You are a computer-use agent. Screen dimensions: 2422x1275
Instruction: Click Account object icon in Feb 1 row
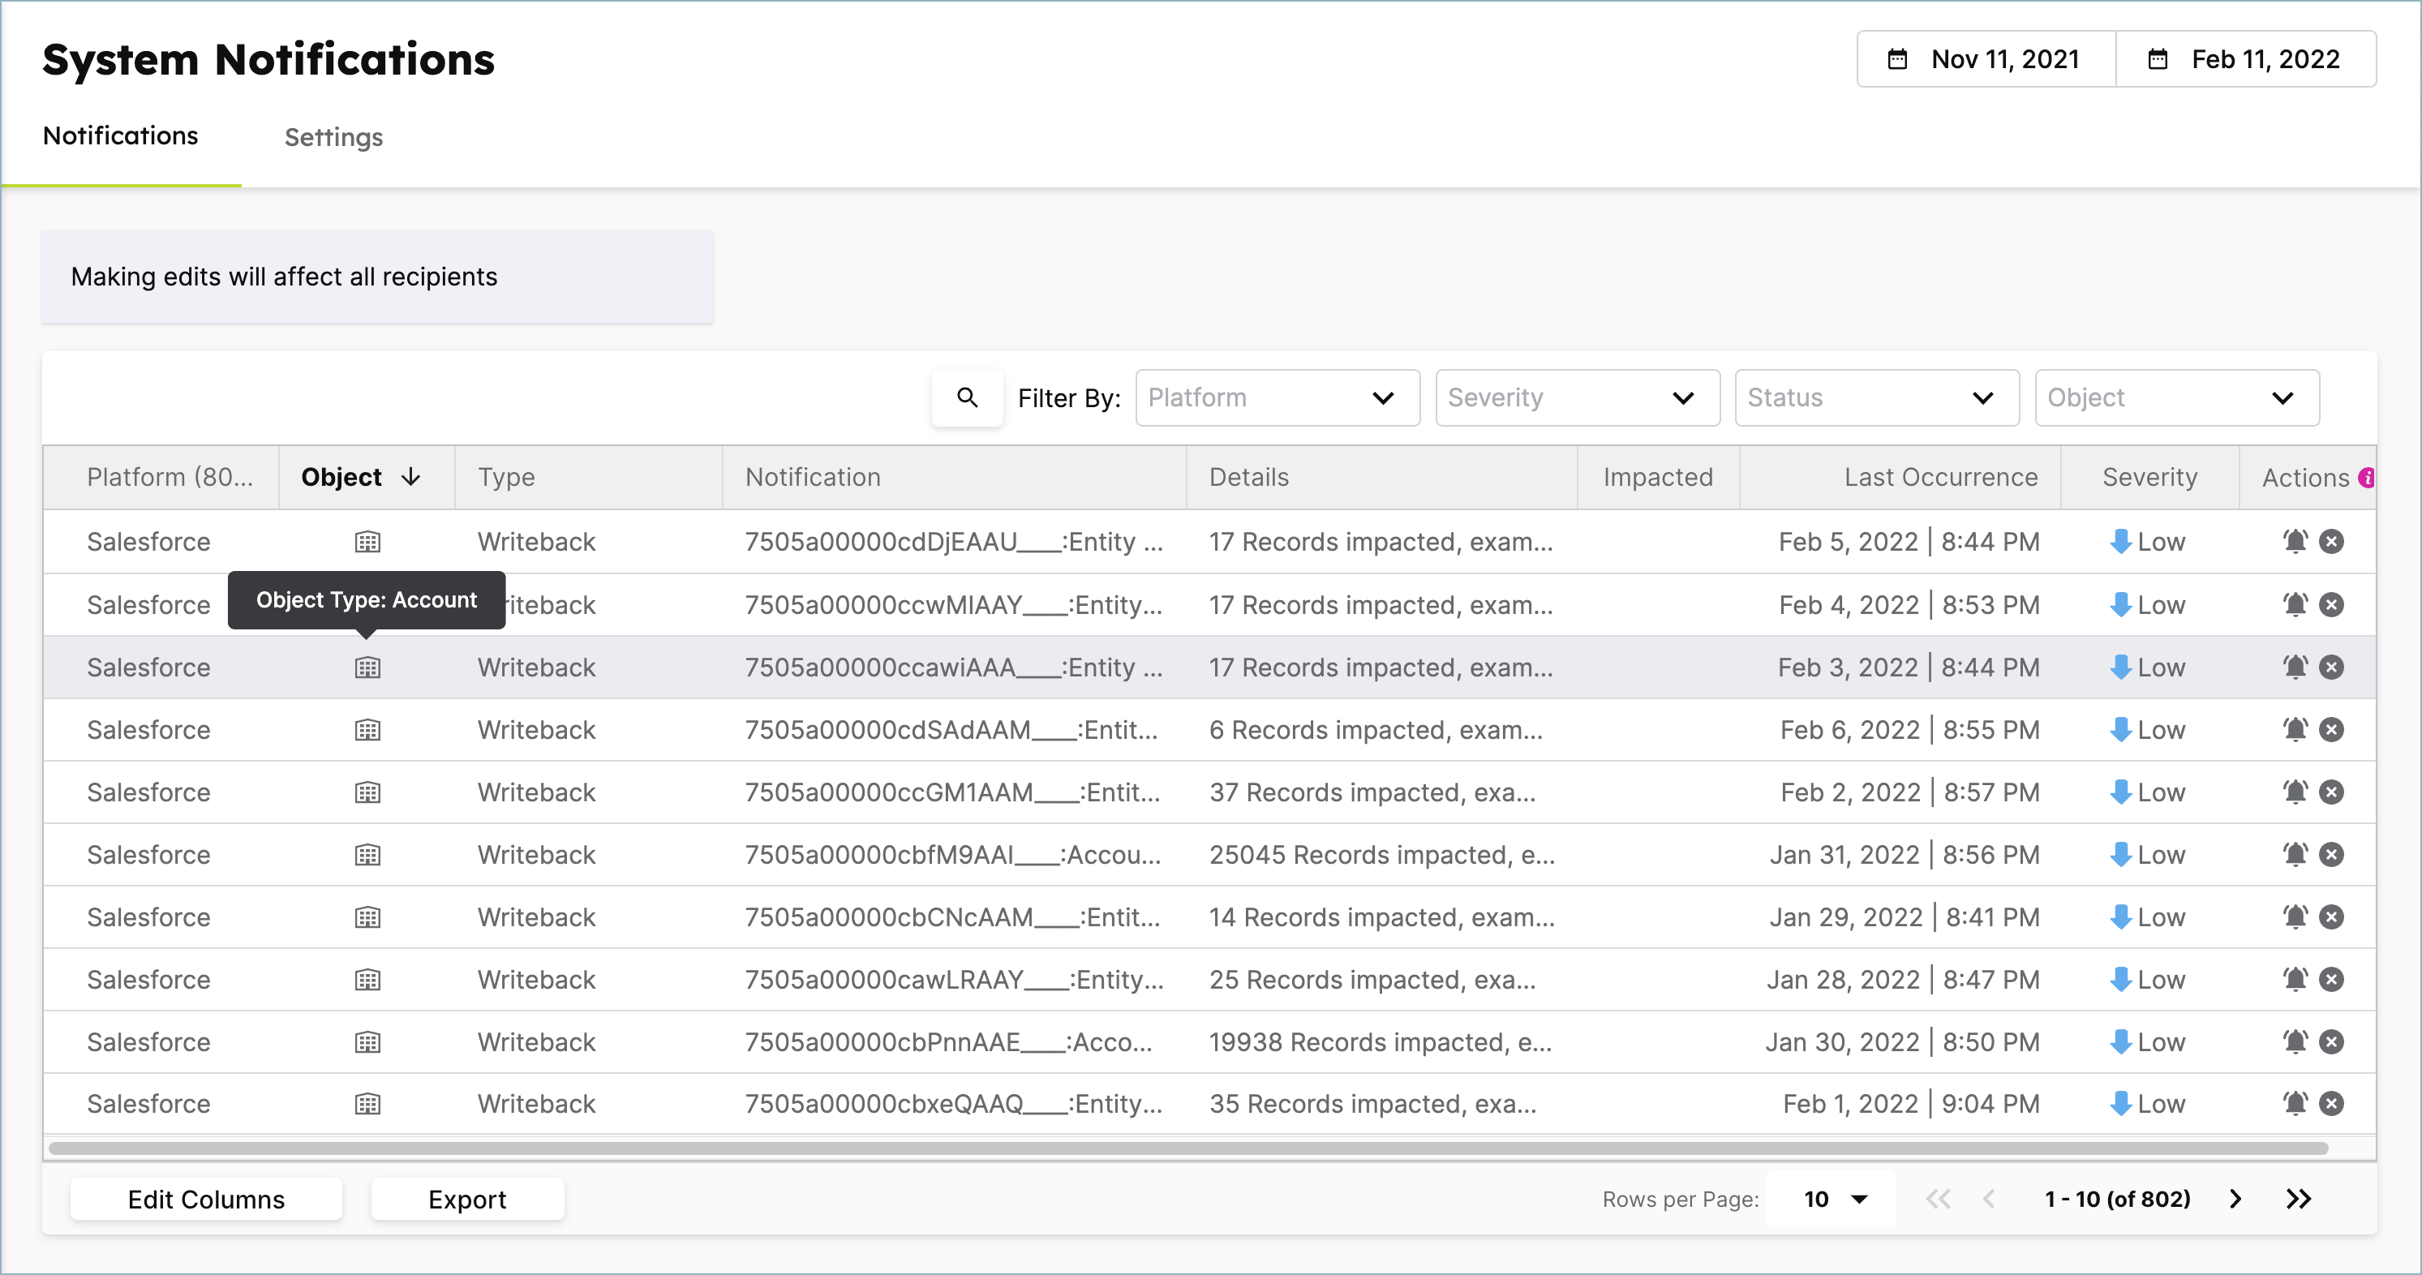[x=367, y=1104]
